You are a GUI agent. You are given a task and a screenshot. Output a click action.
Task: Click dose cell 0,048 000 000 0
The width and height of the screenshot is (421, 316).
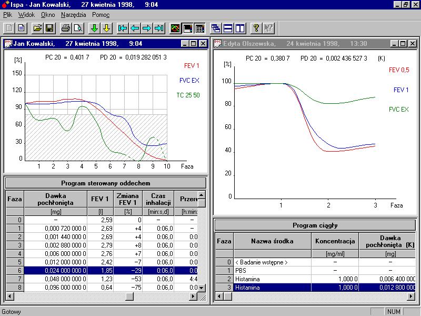(56, 279)
